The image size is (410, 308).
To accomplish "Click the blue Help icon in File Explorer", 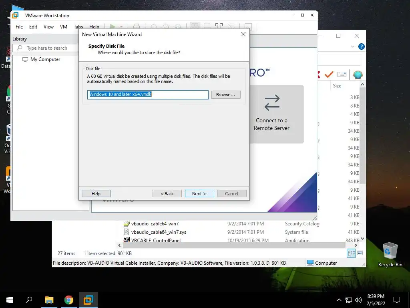I will [362, 47].
